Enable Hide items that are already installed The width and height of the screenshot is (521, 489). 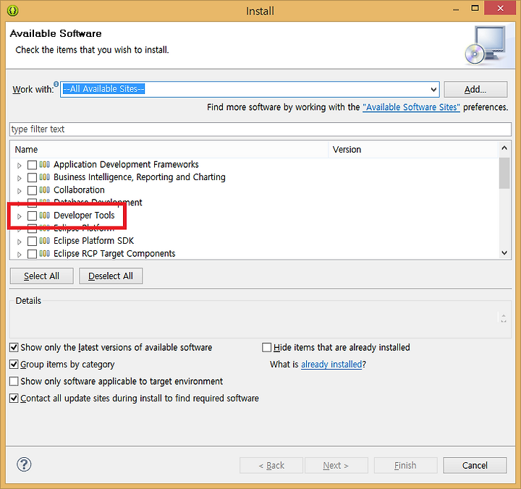(x=266, y=347)
